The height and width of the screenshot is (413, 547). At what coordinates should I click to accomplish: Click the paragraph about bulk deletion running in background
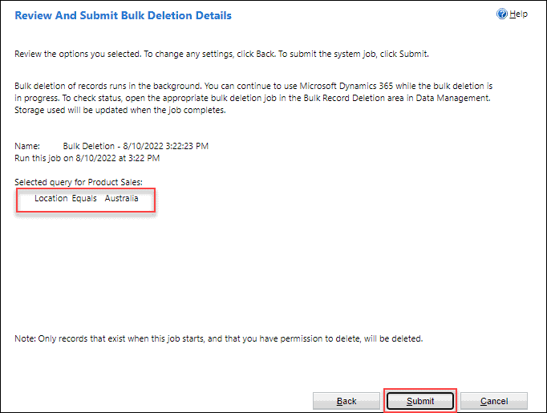click(253, 98)
